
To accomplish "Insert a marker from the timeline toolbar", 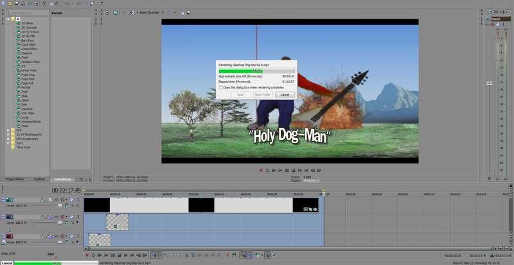I will 227,255.
